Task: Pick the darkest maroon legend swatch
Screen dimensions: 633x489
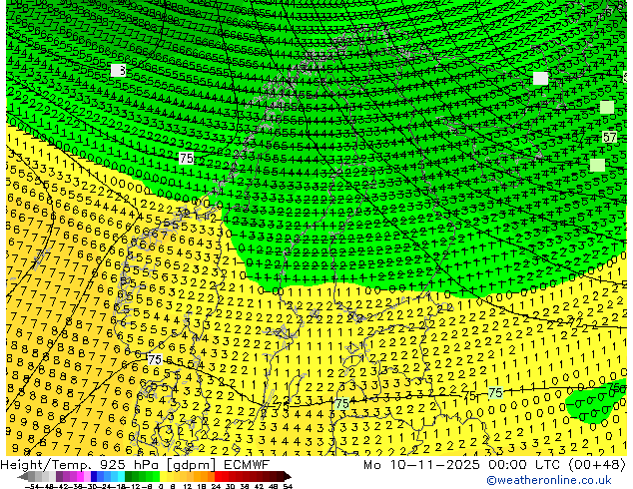Action: [x=280, y=477]
